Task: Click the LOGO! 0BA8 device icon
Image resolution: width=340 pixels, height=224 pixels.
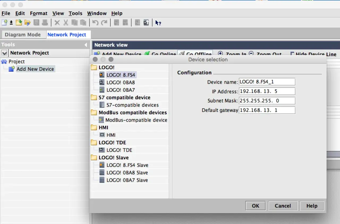Action: tap(102, 82)
